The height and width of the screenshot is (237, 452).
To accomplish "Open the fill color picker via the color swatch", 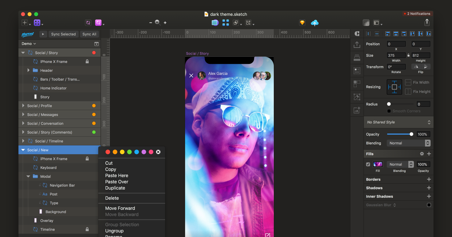I will tap(378, 164).
